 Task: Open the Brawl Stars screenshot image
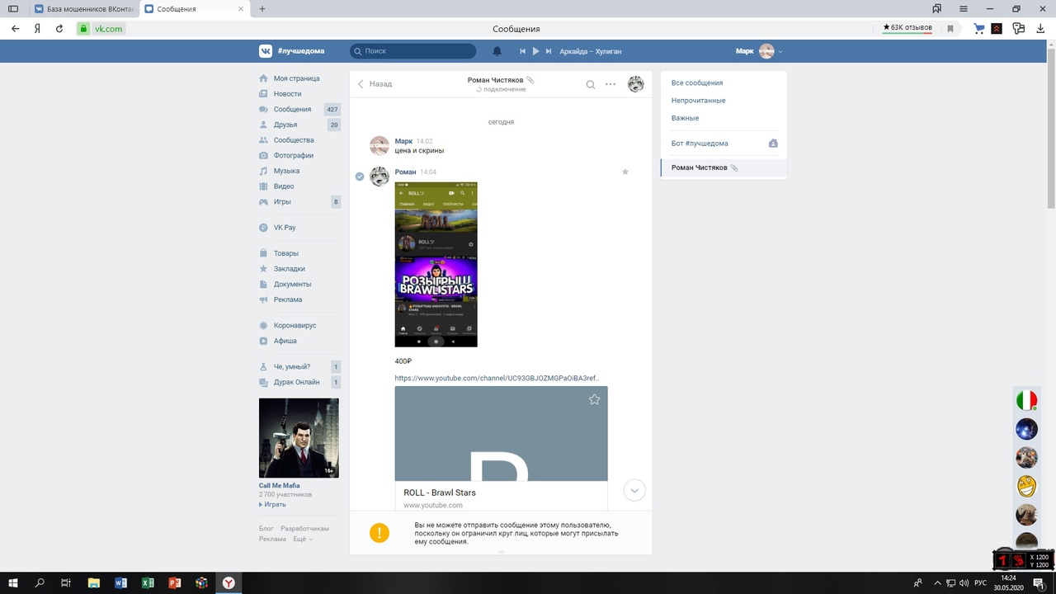[x=436, y=264]
